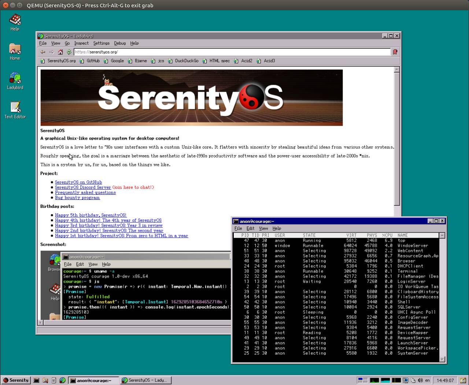
Task: Open the Bjarne bookmark
Action: click(137, 61)
